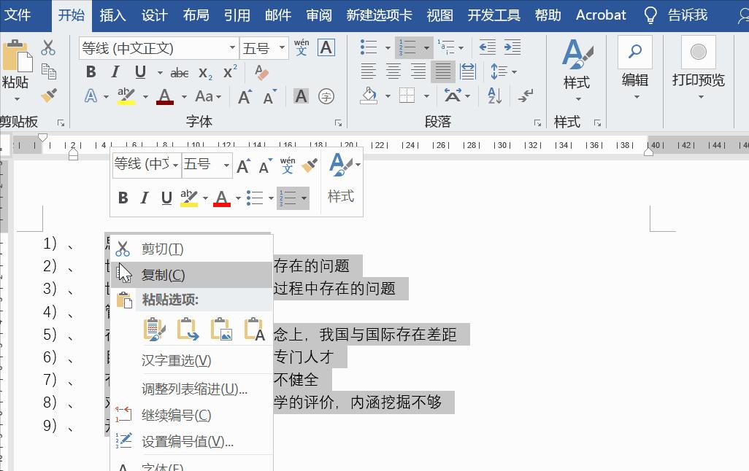
Task: Toggle Italic in the mini toolbar
Action: point(145,198)
